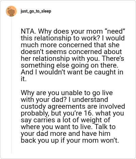Click the line "her relationship with you. There's"
The image size is (136, 159).
tap(72, 58)
